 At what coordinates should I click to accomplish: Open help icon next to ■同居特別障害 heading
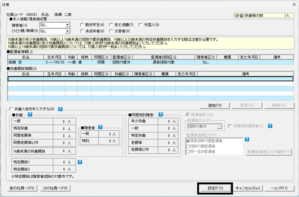tap(161, 114)
